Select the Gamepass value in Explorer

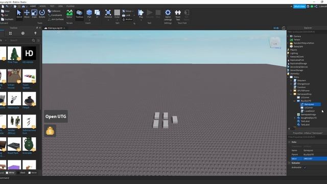tap(310, 104)
